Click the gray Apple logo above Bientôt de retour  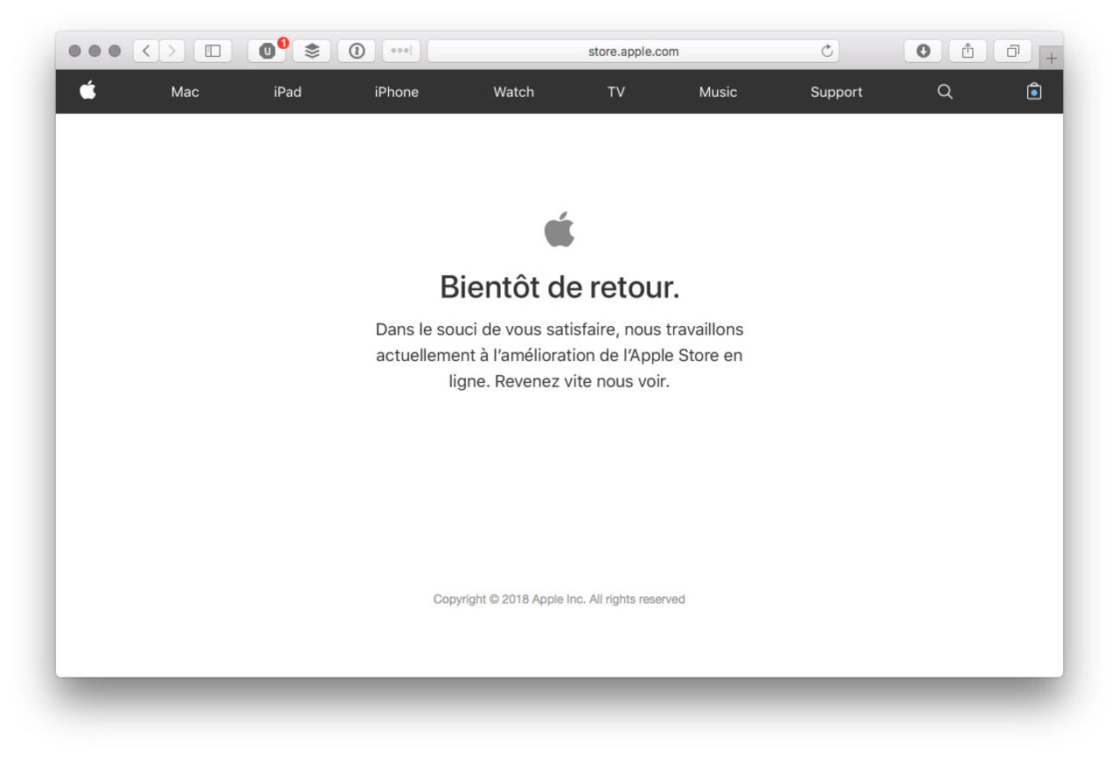[x=559, y=229]
